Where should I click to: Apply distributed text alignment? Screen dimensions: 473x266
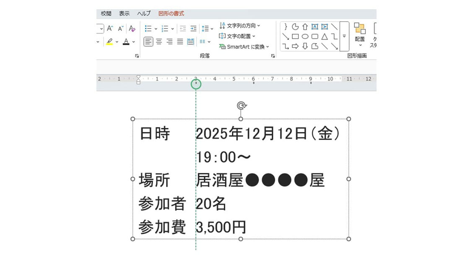click(191, 41)
